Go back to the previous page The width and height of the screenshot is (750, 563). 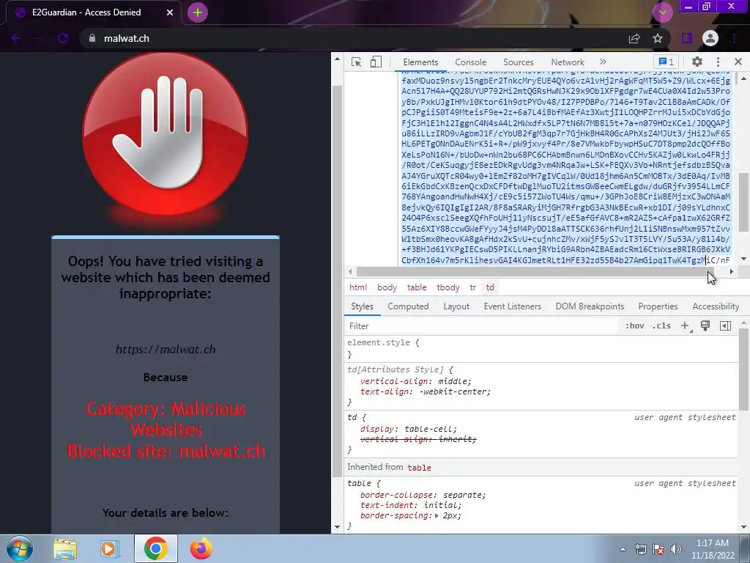point(16,38)
